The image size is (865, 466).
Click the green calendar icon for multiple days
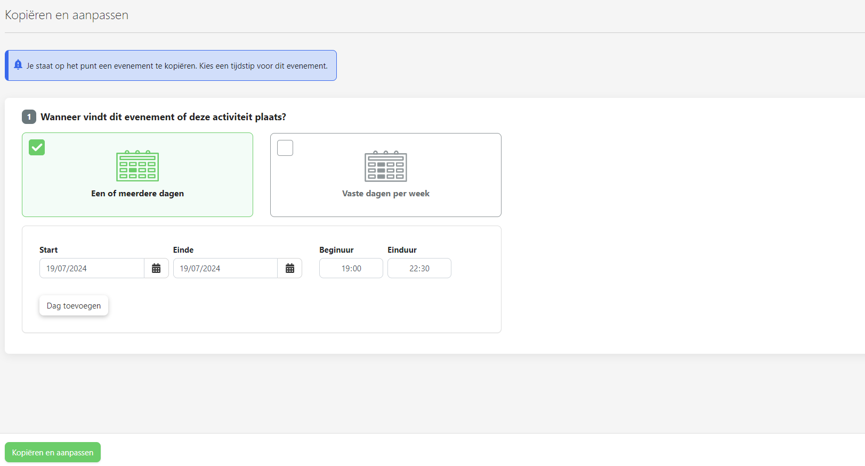click(x=138, y=166)
